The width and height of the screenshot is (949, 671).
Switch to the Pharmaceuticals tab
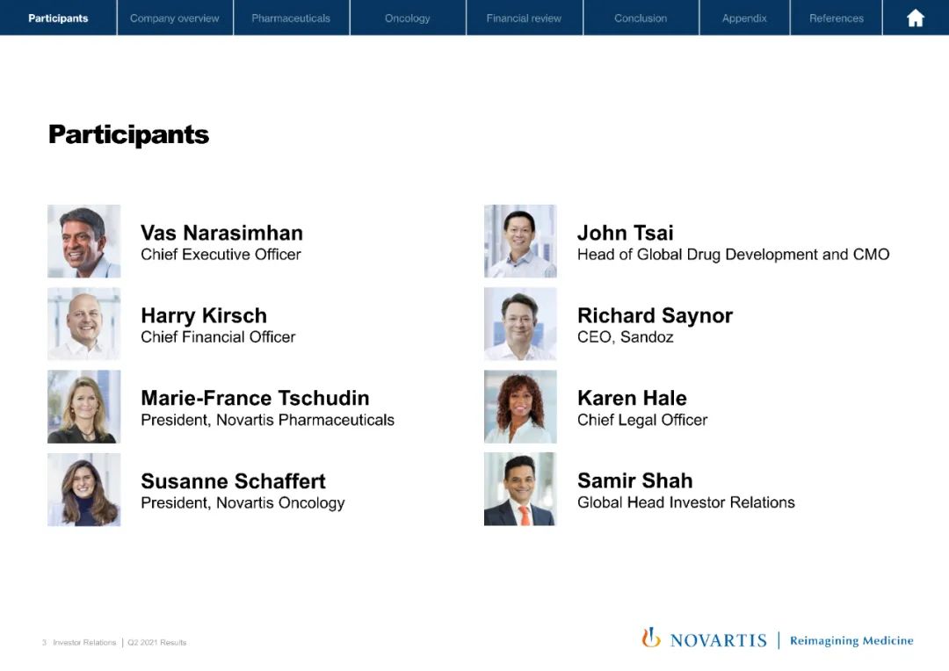point(291,18)
